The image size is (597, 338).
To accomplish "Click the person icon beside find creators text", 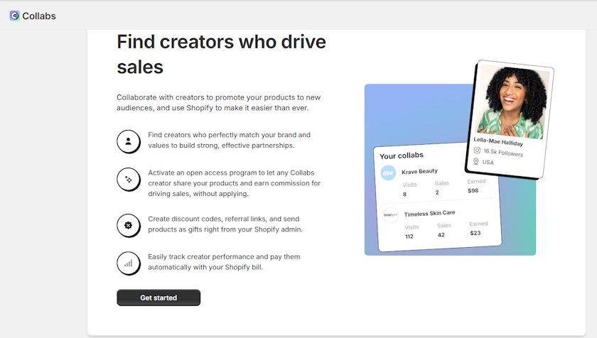I will tap(129, 141).
